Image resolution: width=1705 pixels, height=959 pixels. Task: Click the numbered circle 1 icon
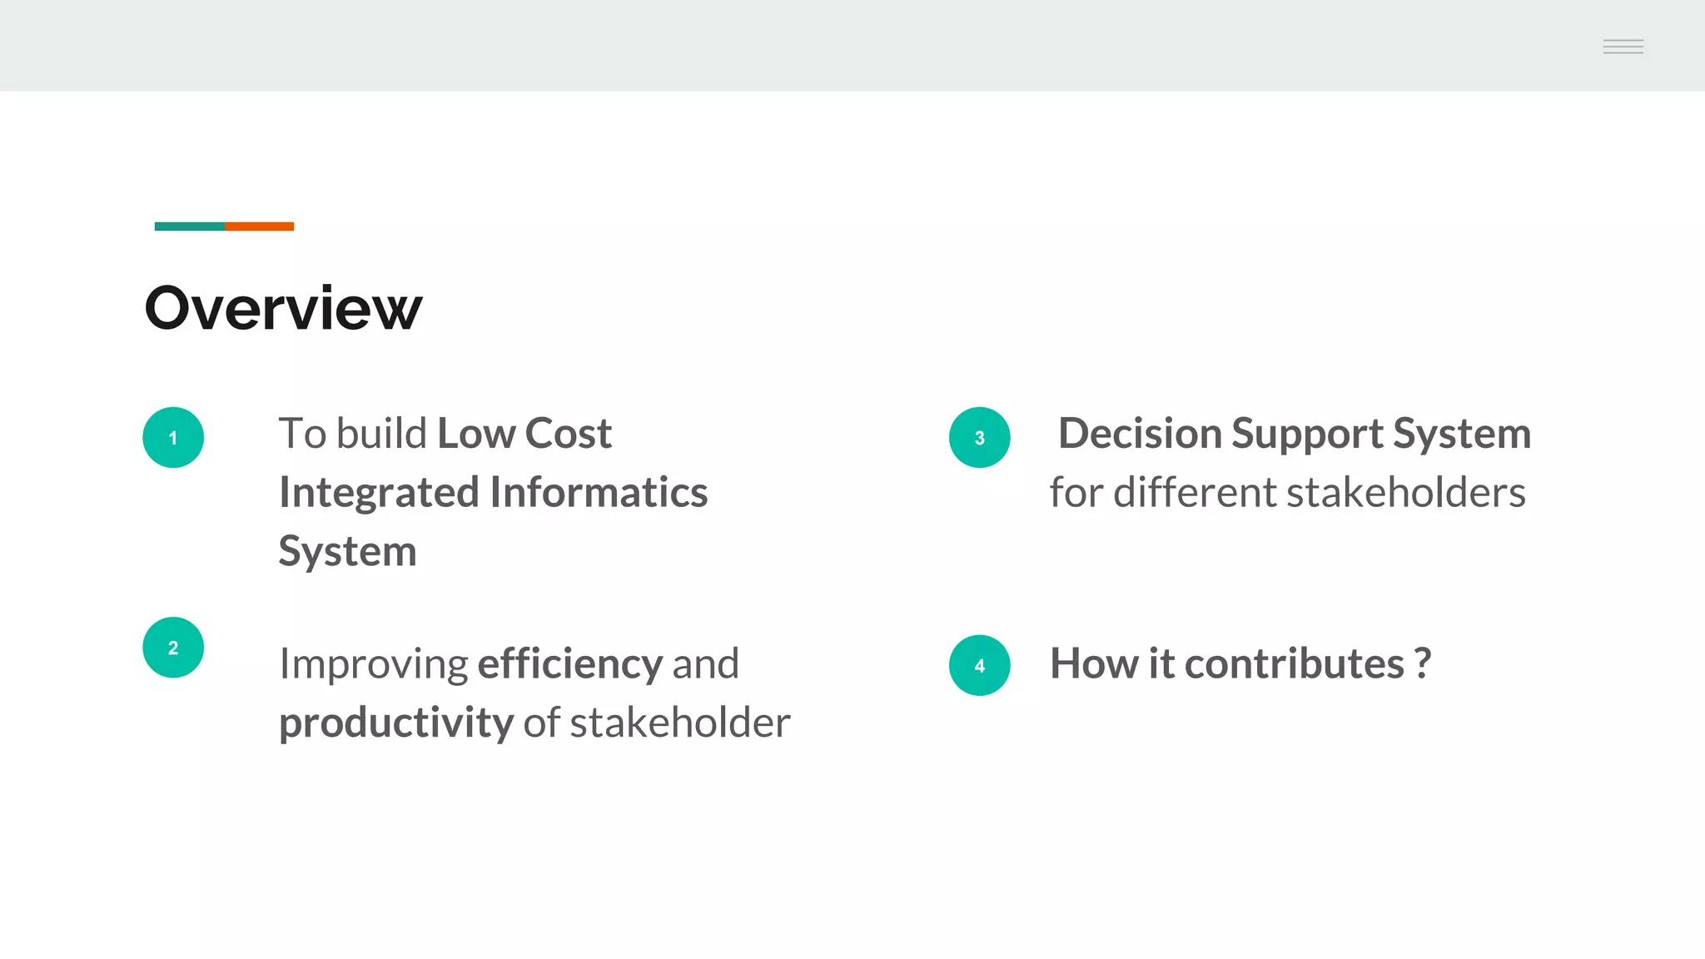tap(173, 437)
